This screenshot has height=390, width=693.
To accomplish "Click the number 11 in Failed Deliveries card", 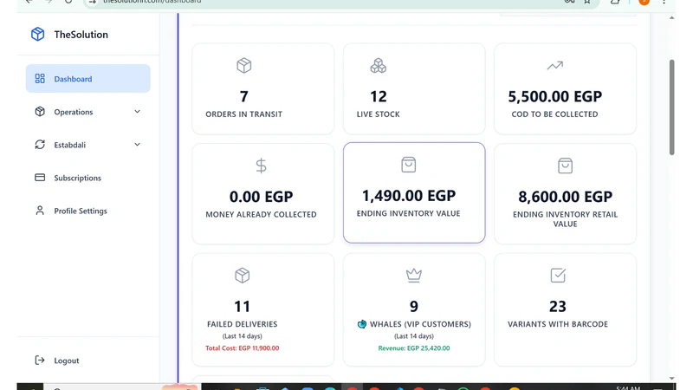I will click(243, 306).
